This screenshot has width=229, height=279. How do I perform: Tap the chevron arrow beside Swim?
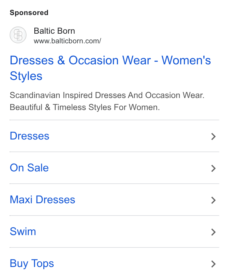point(214,232)
